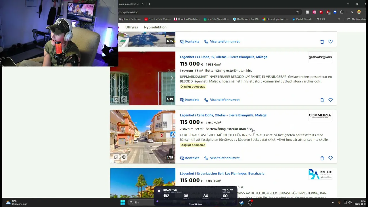Viewport: 368px width, 207px height.
Task: Open the YouTube Shorts Do... bookmark
Action: (x=216, y=19)
